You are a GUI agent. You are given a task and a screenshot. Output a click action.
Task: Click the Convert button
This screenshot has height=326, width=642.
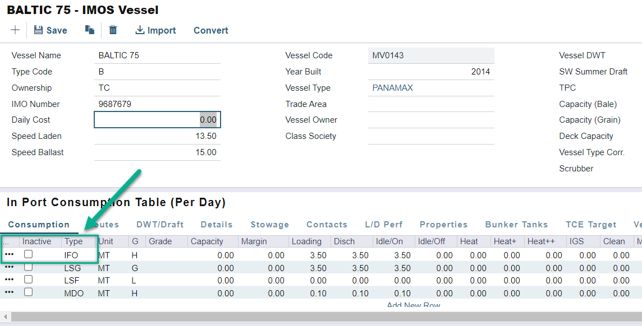[x=211, y=30]
